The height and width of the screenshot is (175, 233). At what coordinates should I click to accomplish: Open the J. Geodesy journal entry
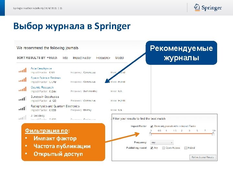(38, 116)
